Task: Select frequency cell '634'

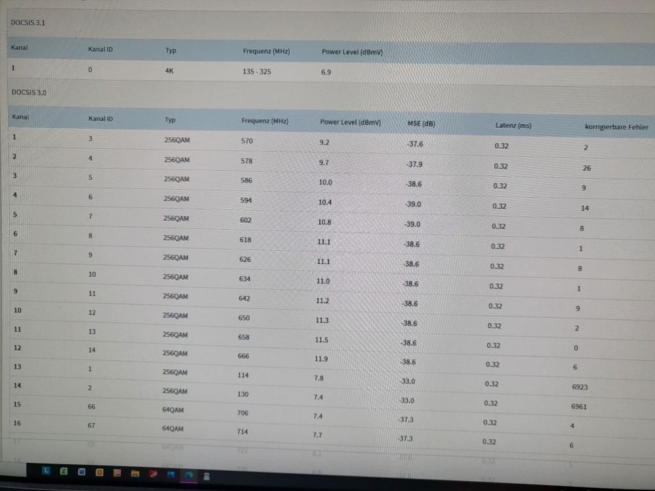Action: pos(245,279)
